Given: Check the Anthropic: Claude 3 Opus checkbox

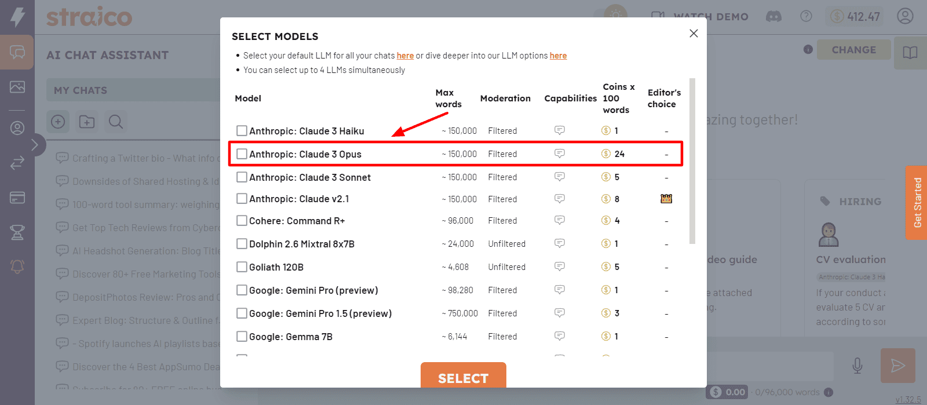Looking at the screenshot, I should coord(242,154).
